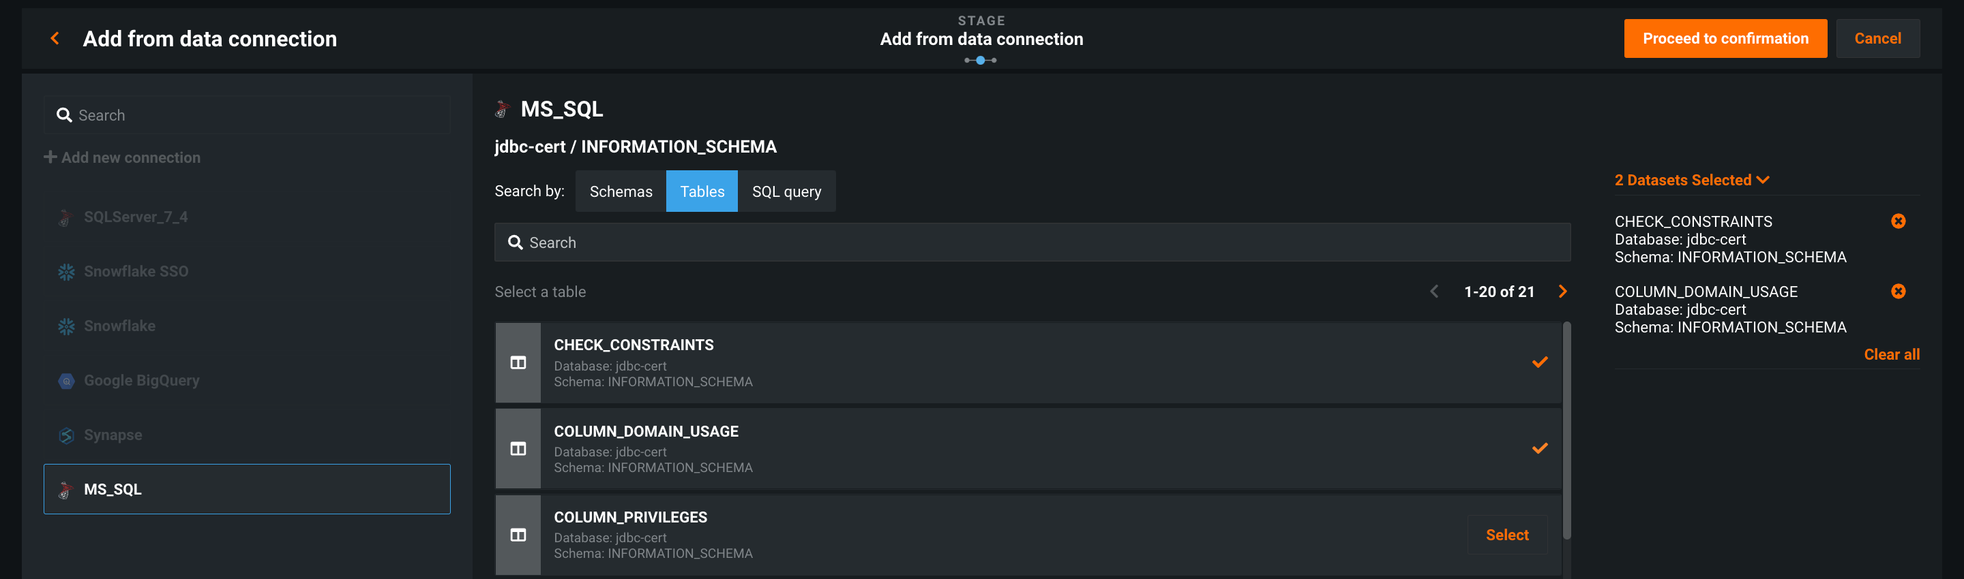Remove CHECK_CONSTRAINTS from selected datasets

tap(1898, 221)
